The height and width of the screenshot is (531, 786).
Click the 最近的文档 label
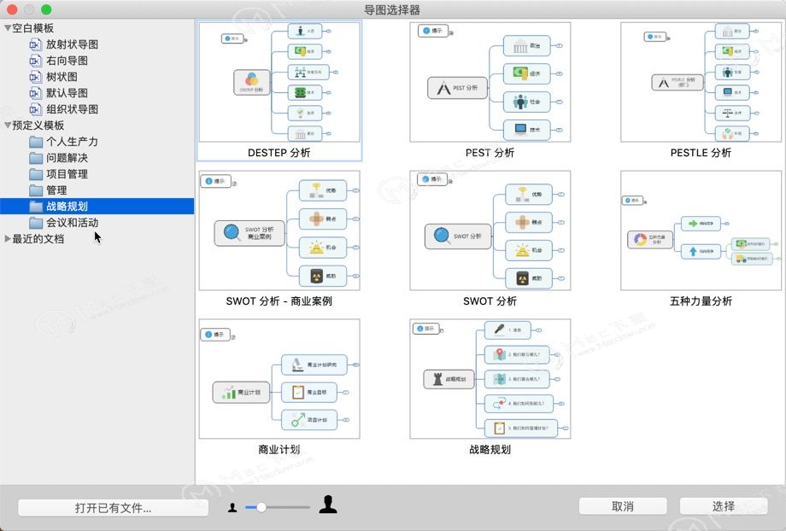(38, 239)
